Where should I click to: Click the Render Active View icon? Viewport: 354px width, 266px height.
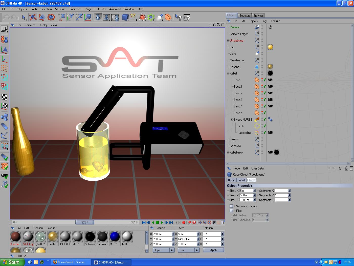tap(98, 17)
